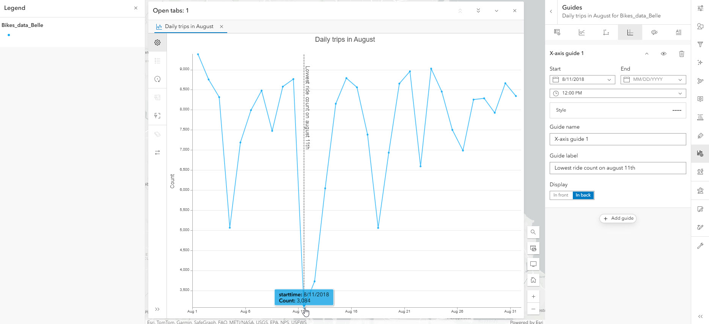Click the map Home extent button
The width and height of the screenshot is (709, 324).
pyautogui.click(x=533, y=280)
